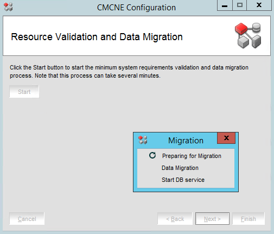This screenshot has width=274, height=234.
Task: Click the spinning refresh progress icon
Action: (152, 155)
